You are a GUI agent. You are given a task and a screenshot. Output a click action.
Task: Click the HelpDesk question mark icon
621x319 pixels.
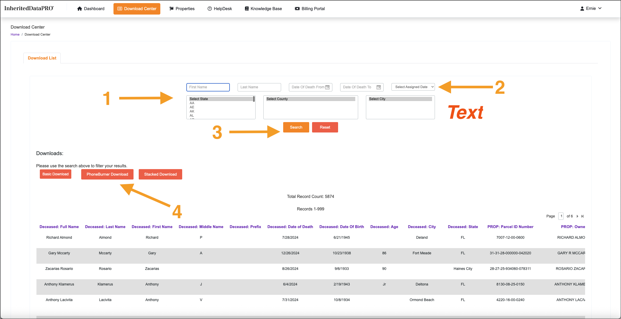tap(210, 9)
